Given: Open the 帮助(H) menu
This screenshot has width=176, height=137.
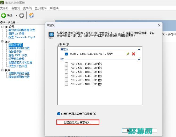Looking at the screenshot, I should [x=54, y=8].
